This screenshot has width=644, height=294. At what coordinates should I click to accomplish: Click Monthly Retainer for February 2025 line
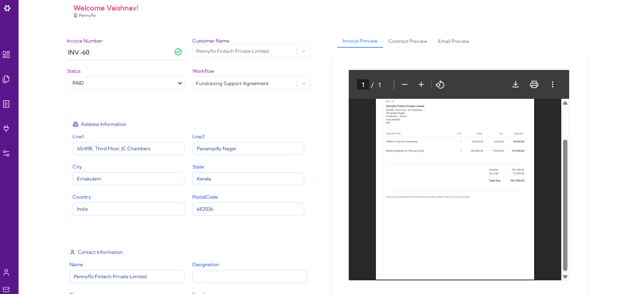[405, 151]
